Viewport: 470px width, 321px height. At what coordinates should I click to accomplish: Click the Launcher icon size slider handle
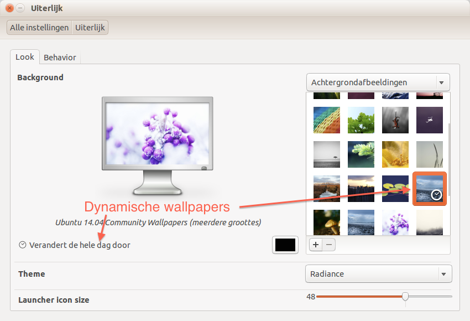coord(405,297)
